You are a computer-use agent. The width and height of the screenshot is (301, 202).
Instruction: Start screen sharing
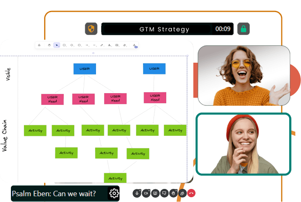pos(155,193)
